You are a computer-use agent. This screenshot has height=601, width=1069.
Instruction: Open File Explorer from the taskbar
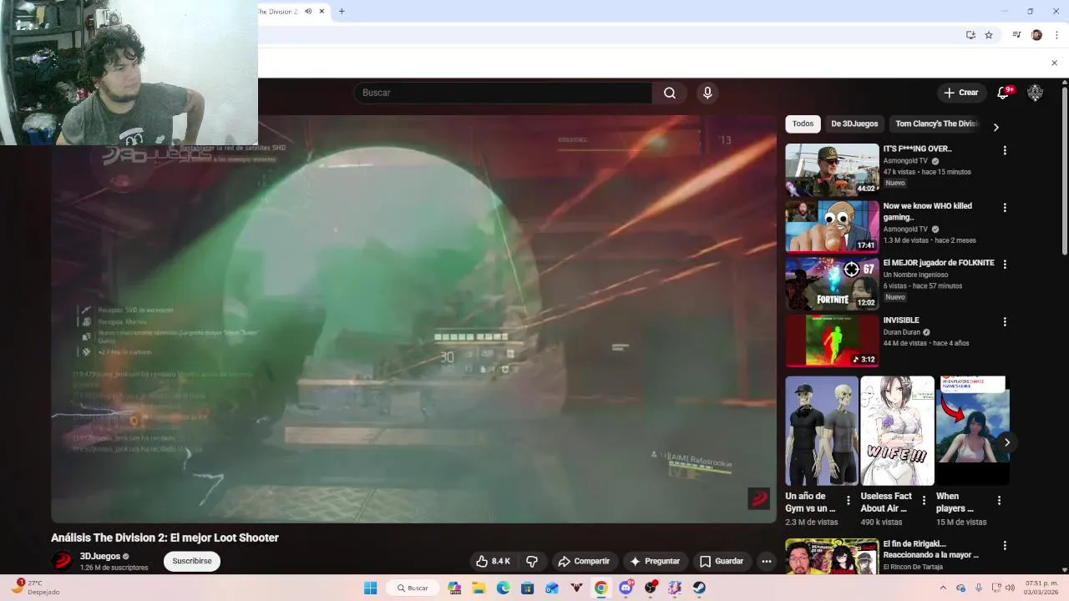[x=479, y=588]
